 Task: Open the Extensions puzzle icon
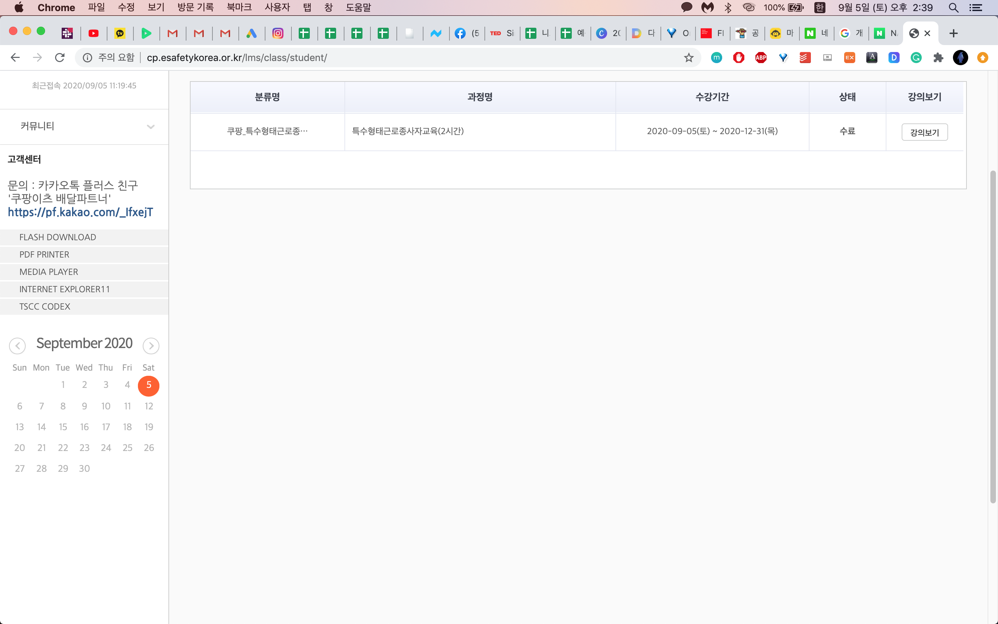coord(938,57)
